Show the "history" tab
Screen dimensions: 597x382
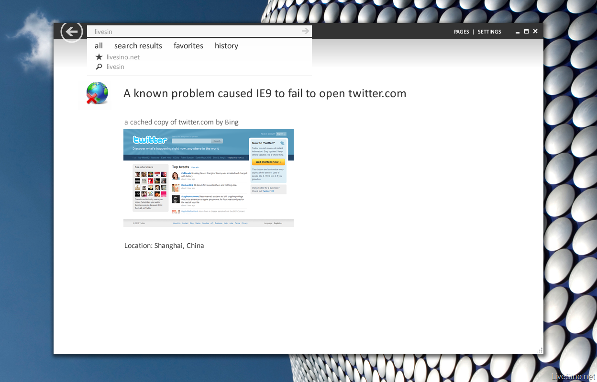point(226,46)
